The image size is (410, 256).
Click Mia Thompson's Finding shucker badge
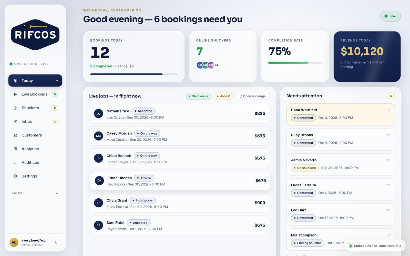[x=307, y=243]
